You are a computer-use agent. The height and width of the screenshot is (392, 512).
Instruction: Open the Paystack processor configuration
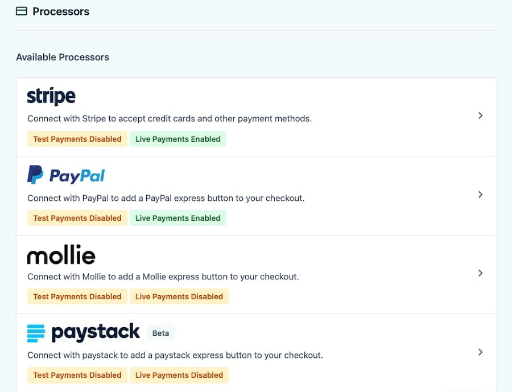pos(256,352)
